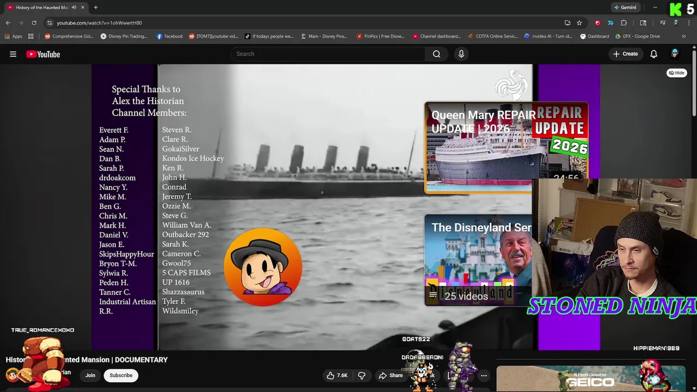This screenshot has width=697, height=392.
Task: Like the video (7.6K)
Action: point(337,375)
